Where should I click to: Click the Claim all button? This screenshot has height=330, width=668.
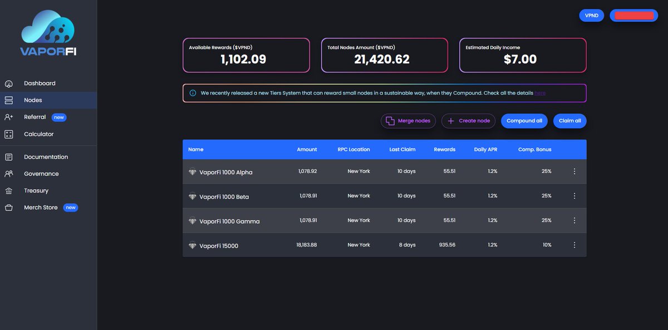569,121
